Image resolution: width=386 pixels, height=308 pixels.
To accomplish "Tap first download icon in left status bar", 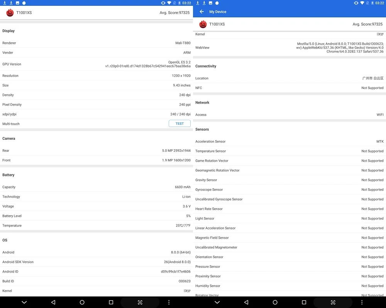I will click(5, 3).
